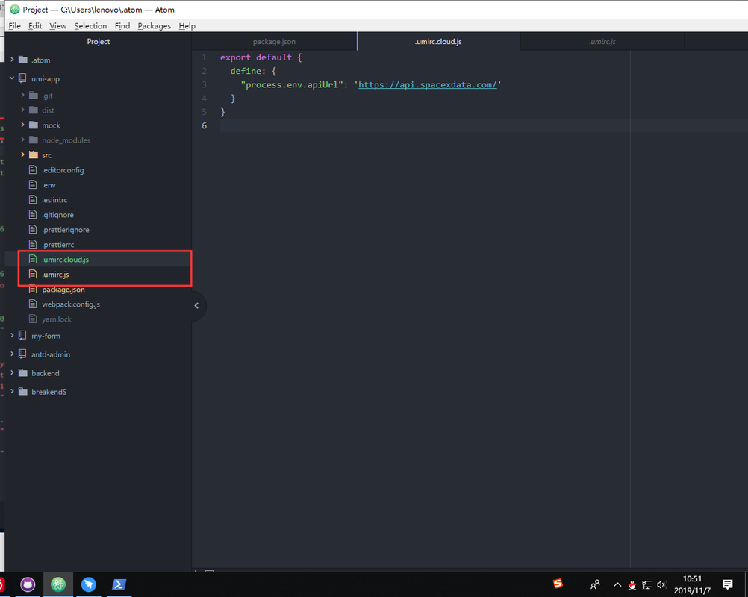The height and width of the screenshot is (597, 748).
Task: Place cursor on empty line 6
Action: (x=484, y=125)
